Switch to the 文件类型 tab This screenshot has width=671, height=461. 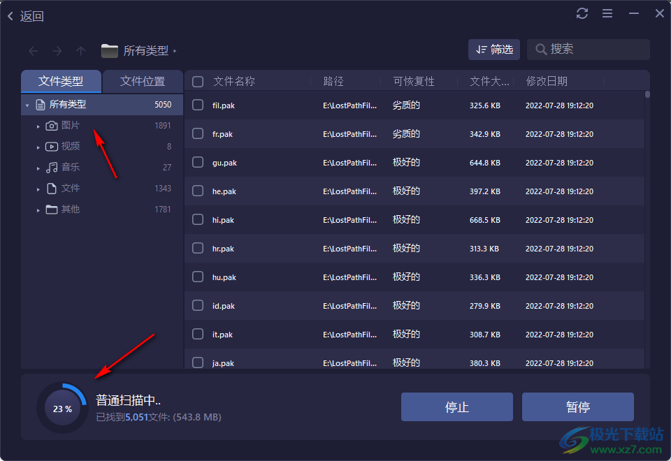tap(61, 81)
